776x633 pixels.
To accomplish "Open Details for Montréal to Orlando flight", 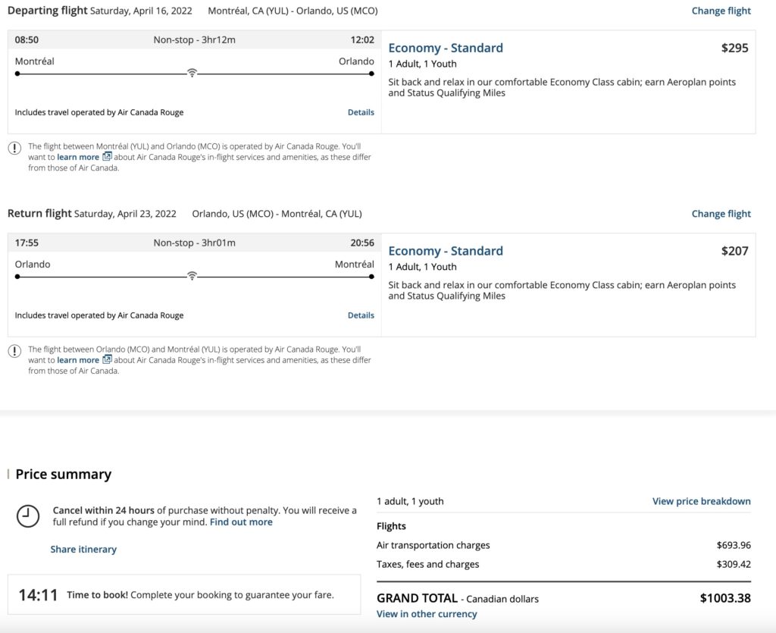I will pyautogui.click(x=361, y=112).
